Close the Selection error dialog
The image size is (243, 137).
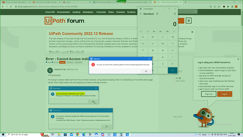pos(149,59)
